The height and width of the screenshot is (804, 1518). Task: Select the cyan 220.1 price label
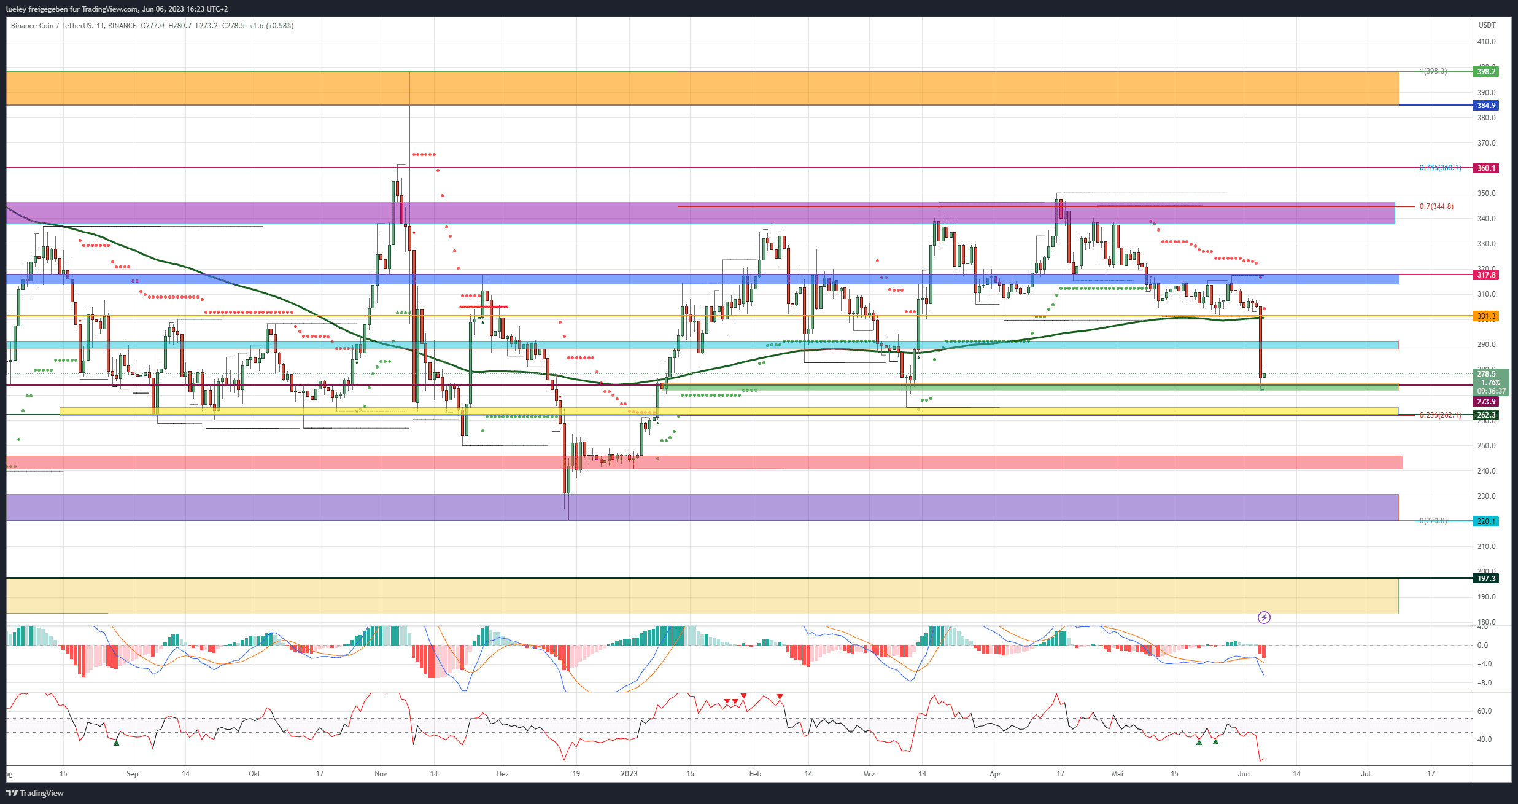1486,521
